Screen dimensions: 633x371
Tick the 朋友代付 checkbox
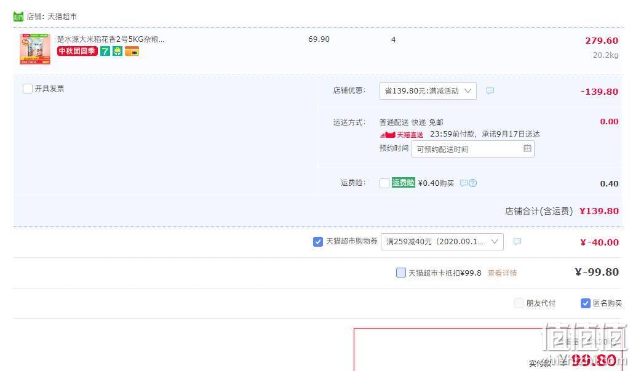tap(519, 303)
